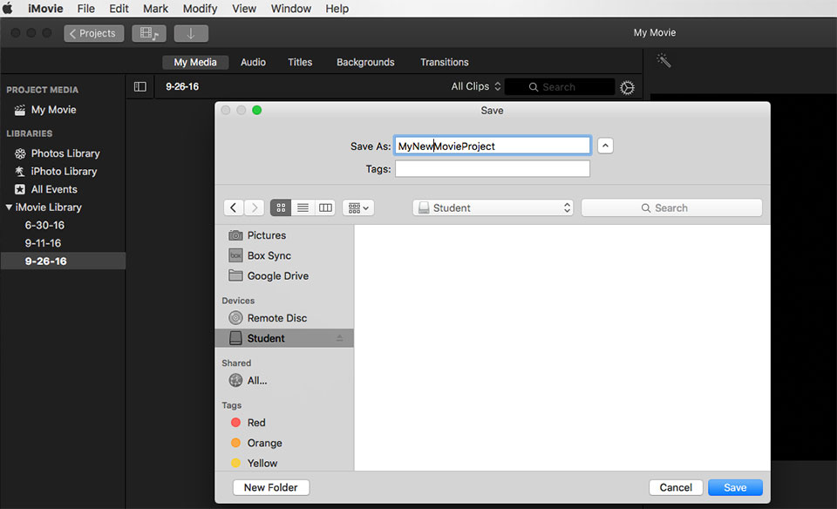This screenshot has height=509, width=837.
Task: Switch to the My Media tab
Action: (x=195, y=63)
